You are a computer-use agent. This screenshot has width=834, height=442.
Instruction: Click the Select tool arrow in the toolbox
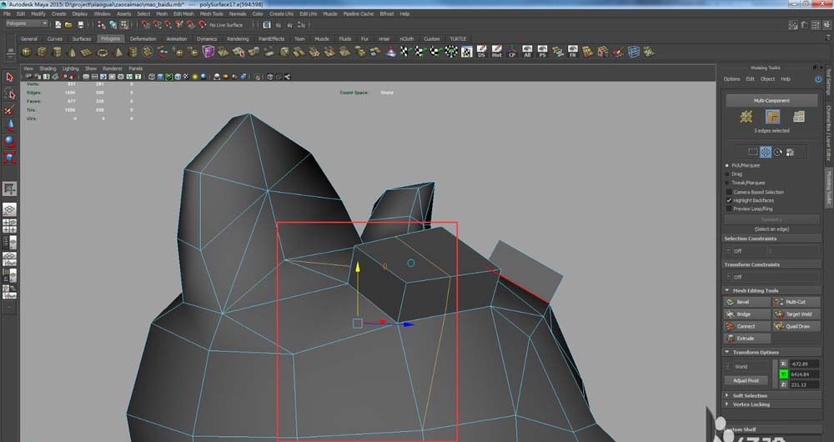coord(9,77)
